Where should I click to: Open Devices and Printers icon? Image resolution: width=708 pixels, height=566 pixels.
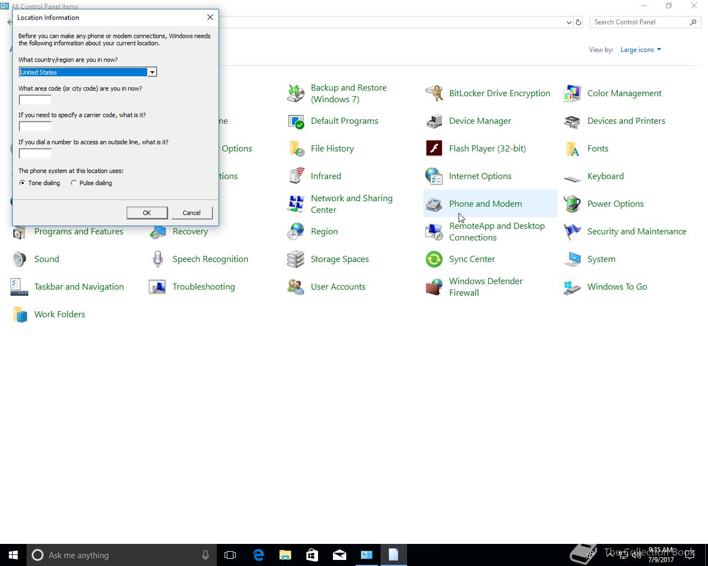coord(572,121)
